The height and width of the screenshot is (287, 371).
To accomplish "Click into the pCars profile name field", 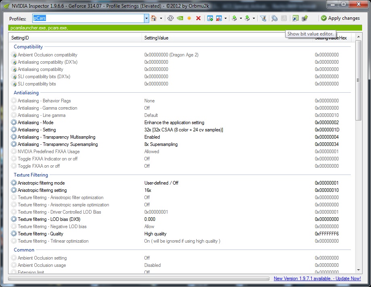I will 88,18.
